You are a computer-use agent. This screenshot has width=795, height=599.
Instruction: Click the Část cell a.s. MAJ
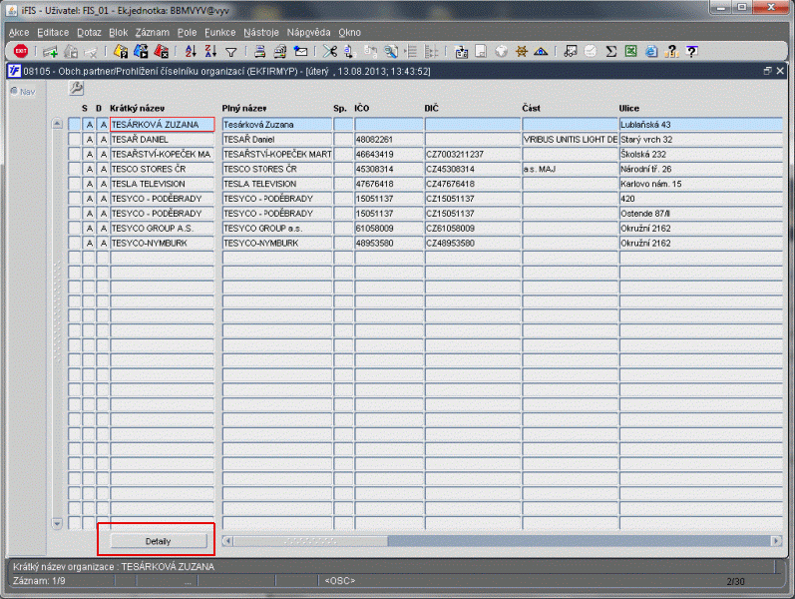pyautogui.click(x=570, y=169)
